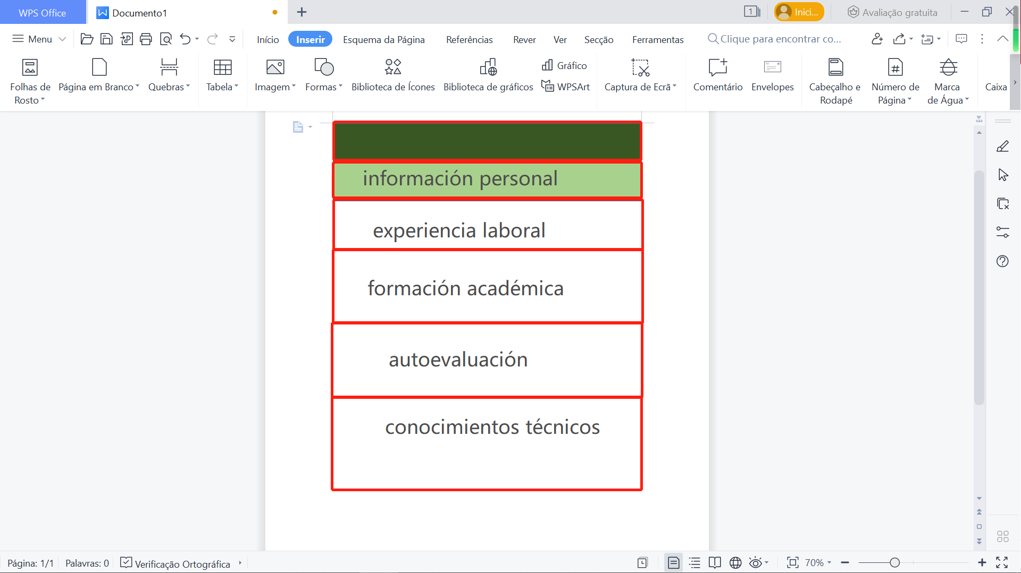1021x573 pixels.
Task: Click the Inici... sign-in button
Action: [x=799, y=12]
